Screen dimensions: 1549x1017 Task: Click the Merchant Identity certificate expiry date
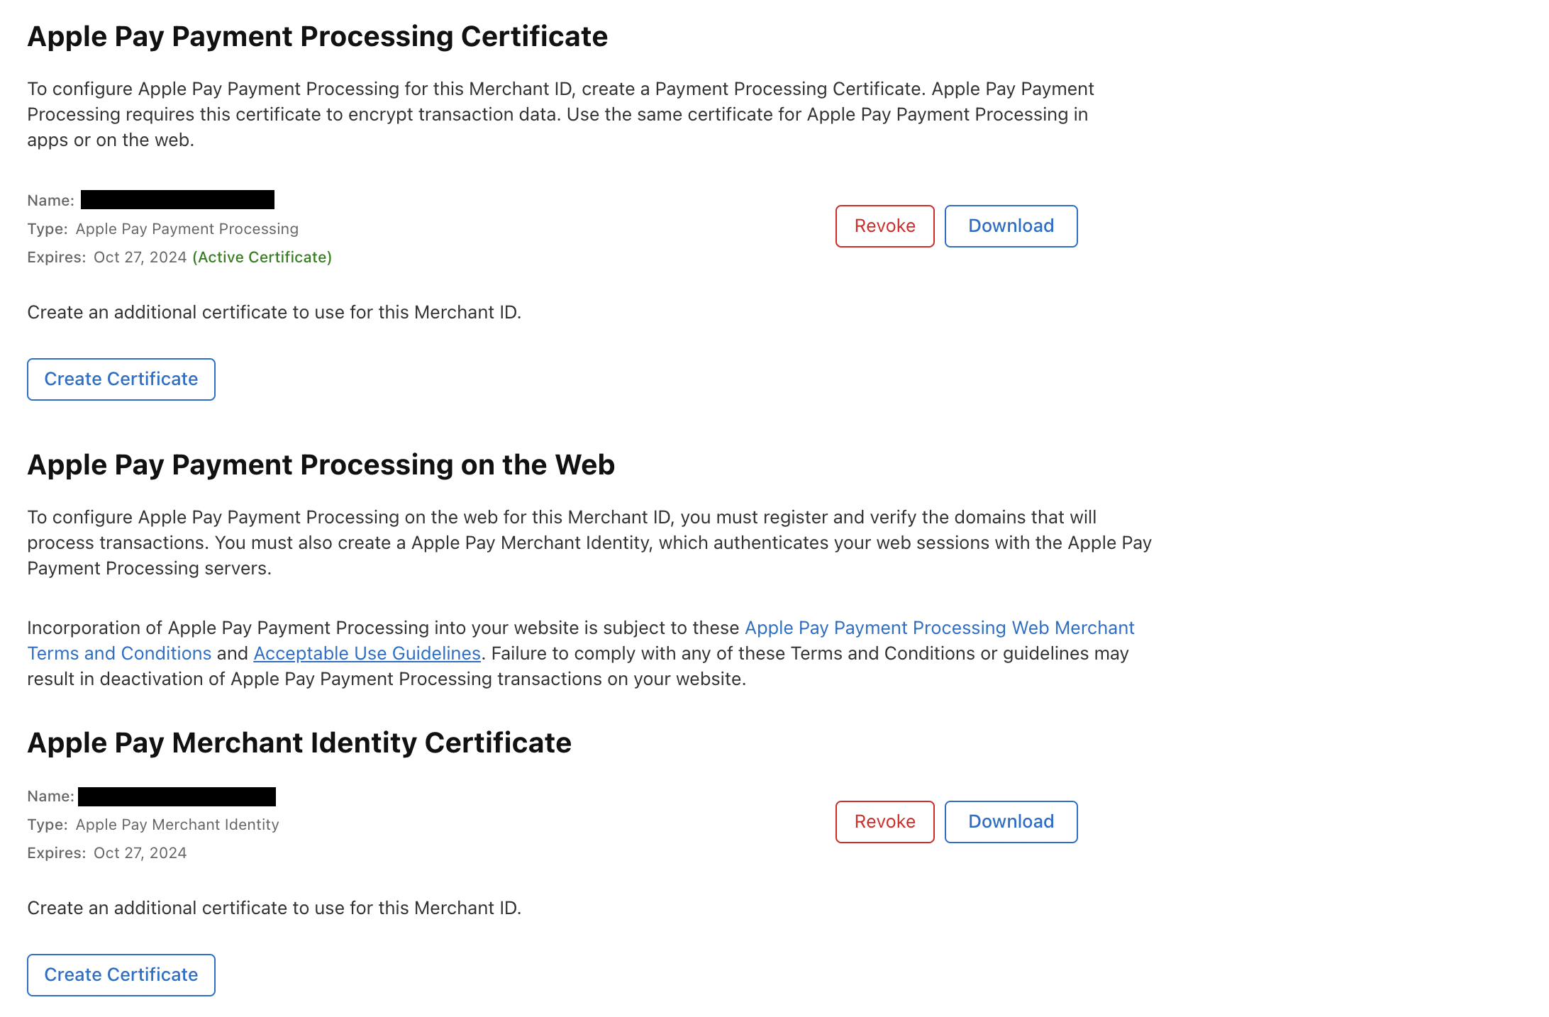point(140,853)
